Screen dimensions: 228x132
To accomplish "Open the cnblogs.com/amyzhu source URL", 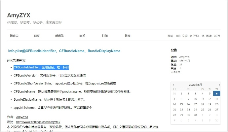I will tap(38, 122).
